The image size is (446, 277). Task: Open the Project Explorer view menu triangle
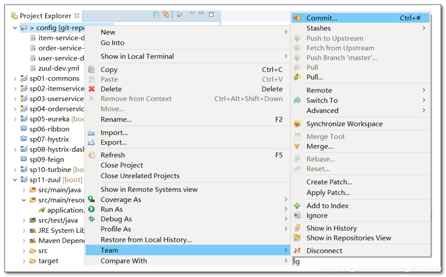pyautogui.click(x=192, y=13)
